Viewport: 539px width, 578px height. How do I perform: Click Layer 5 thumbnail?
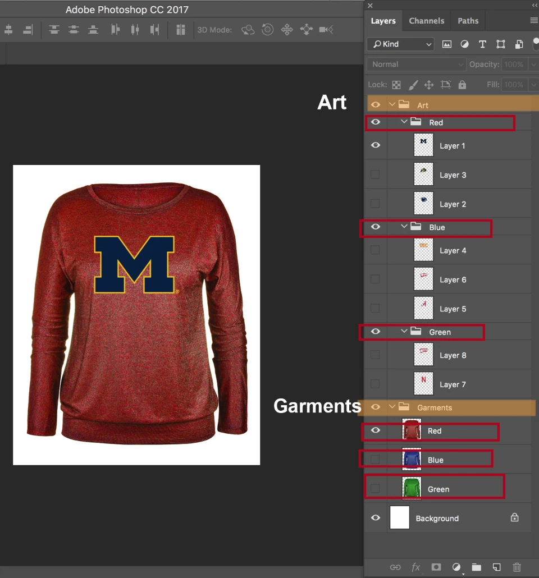point(423,308)
